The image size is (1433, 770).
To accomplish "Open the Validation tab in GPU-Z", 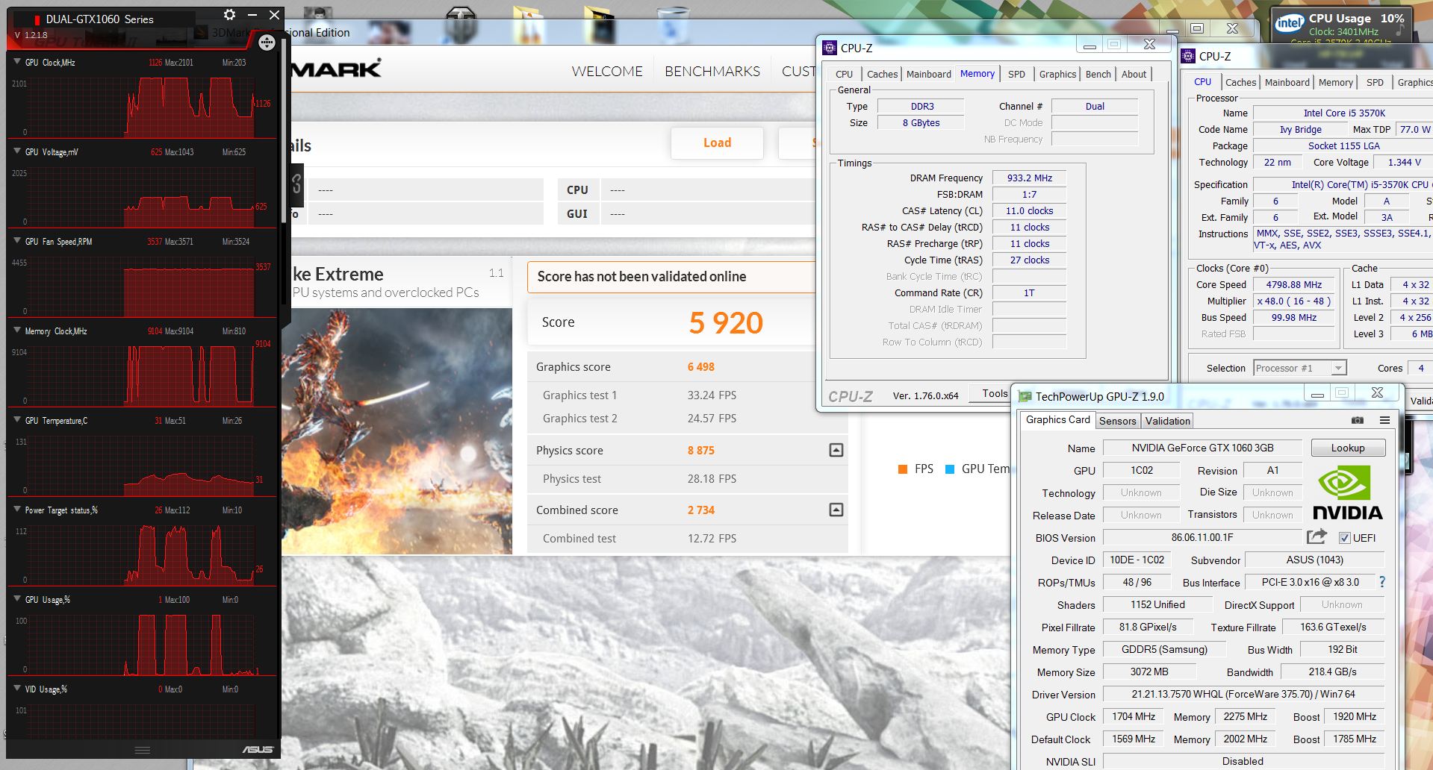I will 1167,421.
